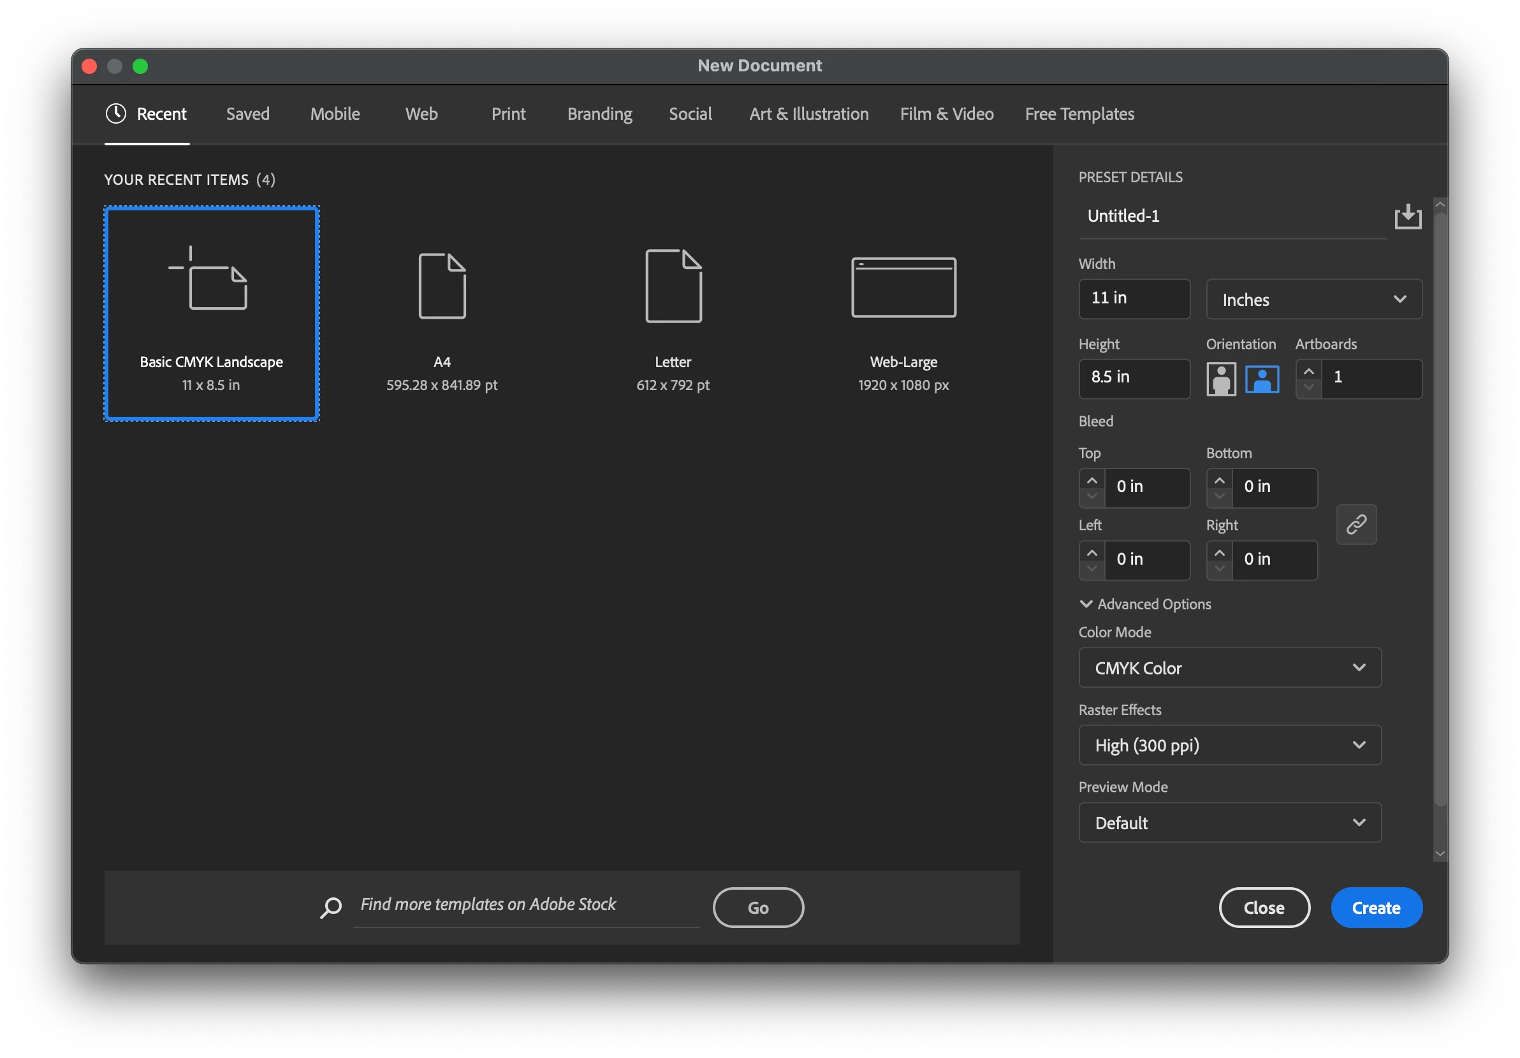Open the Art & Illustration tab
This screenshot has width=1520, height=1058.
pyautogui.click(x=808, y=114)
